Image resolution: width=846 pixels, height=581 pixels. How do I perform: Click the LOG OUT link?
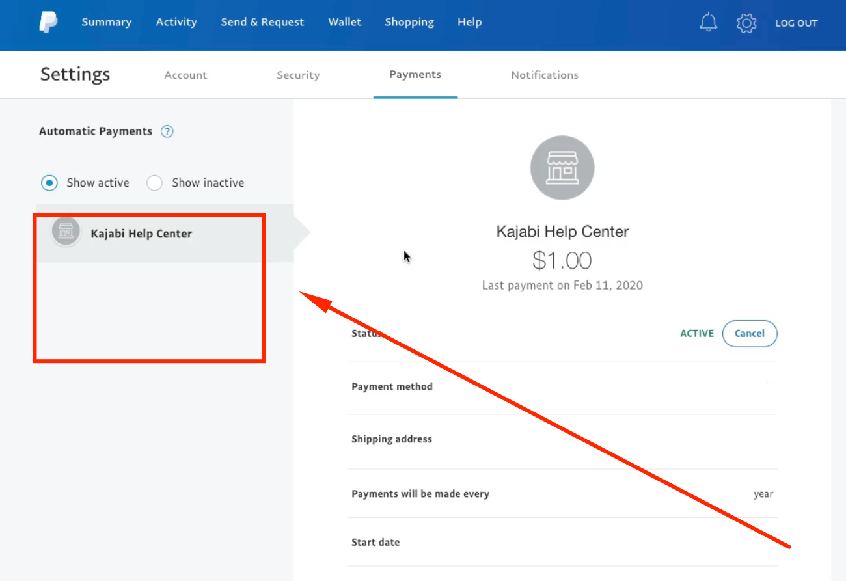click(x=797, y=23)
